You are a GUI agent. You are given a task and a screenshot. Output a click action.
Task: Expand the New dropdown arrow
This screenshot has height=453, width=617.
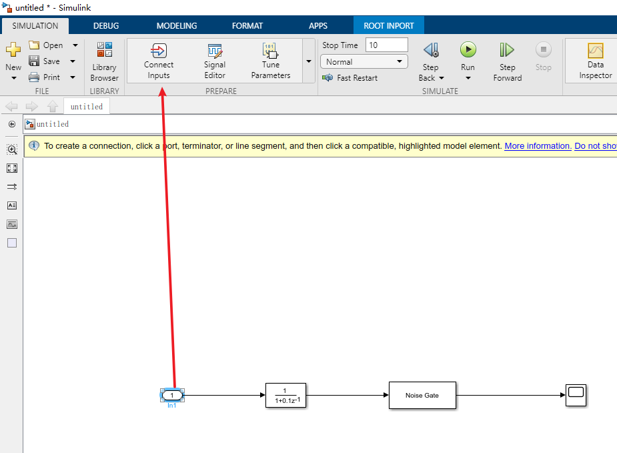(14, 78)
